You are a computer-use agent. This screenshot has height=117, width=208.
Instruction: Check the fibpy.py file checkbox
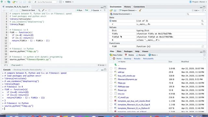pyautogui.click(x=111, y=83)
